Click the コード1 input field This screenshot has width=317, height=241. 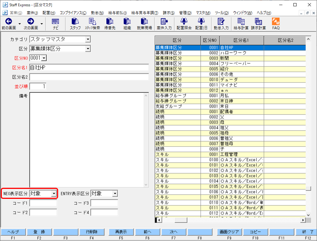(x=43, y=203)
